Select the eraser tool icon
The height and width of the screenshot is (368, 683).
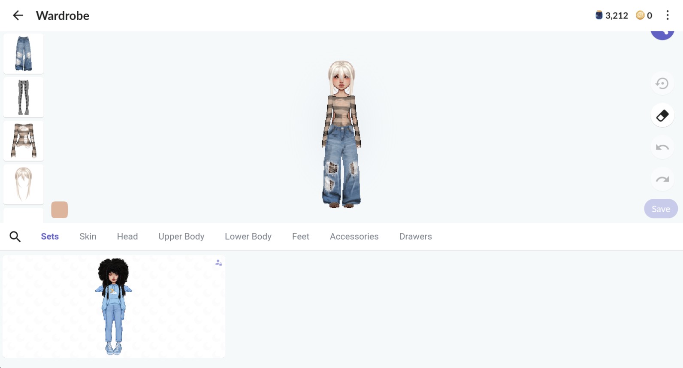[662, 116]
